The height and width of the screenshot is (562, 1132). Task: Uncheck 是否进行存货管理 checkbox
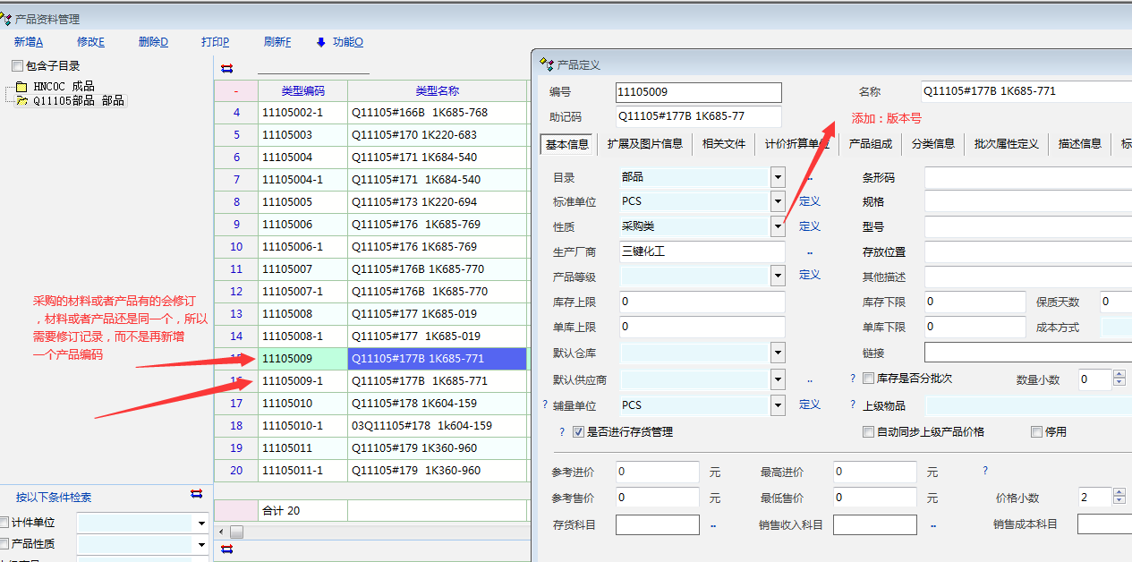click(578, 431)
